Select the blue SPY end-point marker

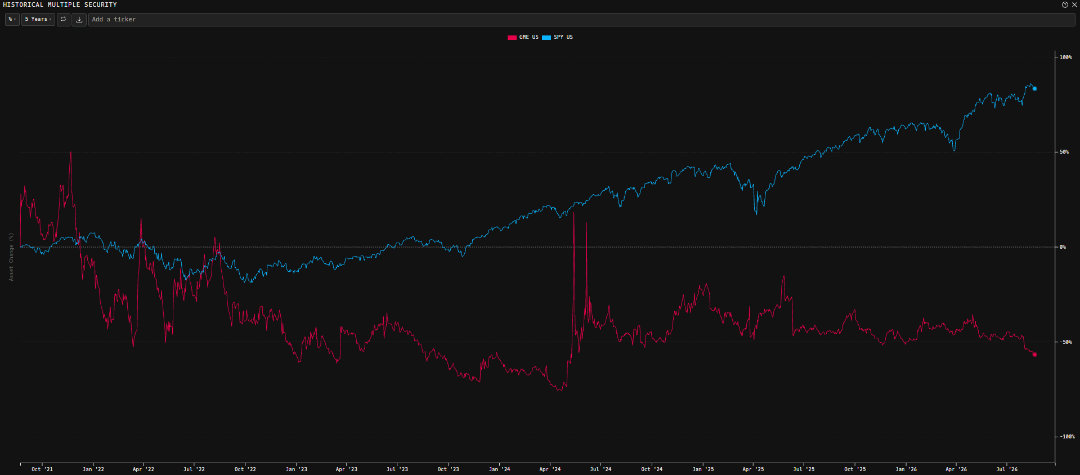(1034, 88)
